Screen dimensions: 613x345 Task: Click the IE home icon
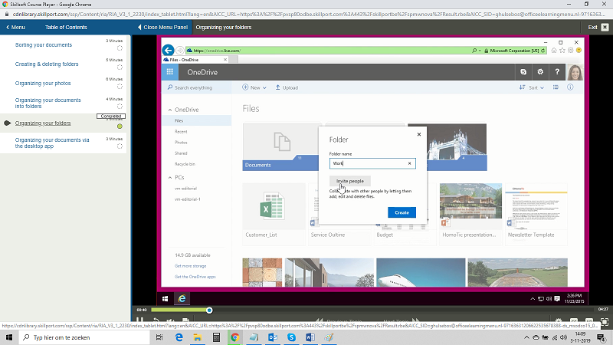tap(554, 51)
